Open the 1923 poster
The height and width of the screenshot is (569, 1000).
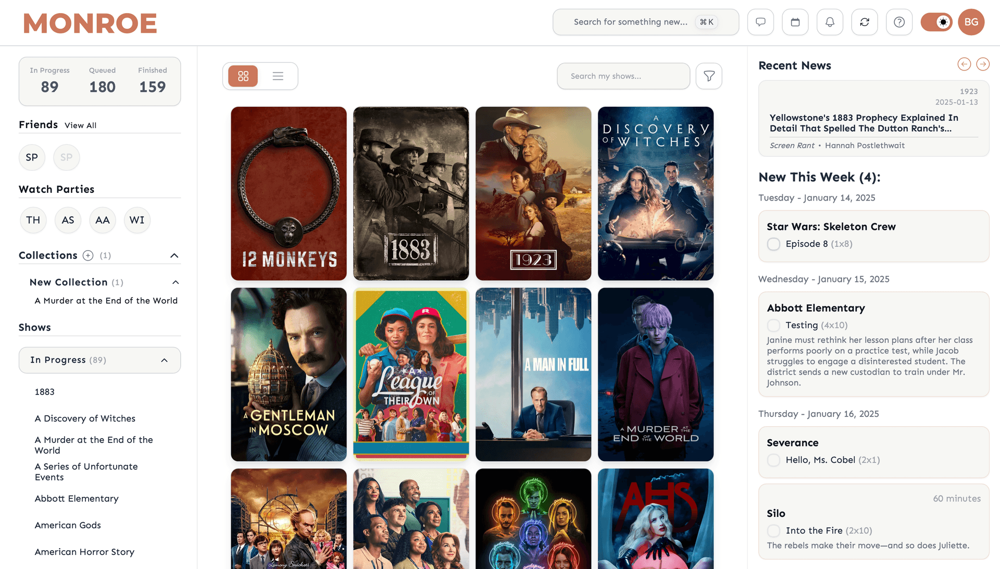coord(533,193)
